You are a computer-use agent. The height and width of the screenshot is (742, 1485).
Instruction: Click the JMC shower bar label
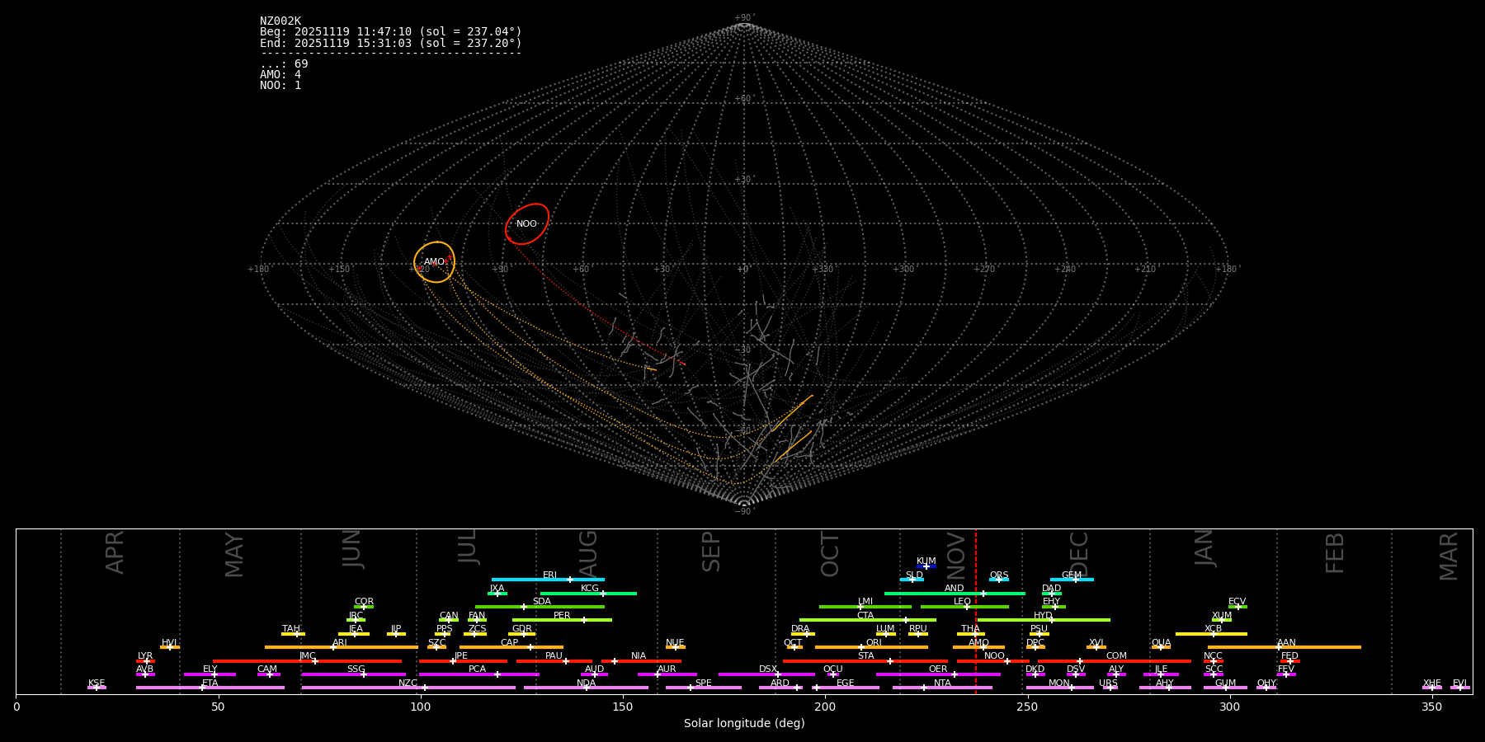click(x=308, y=656)
